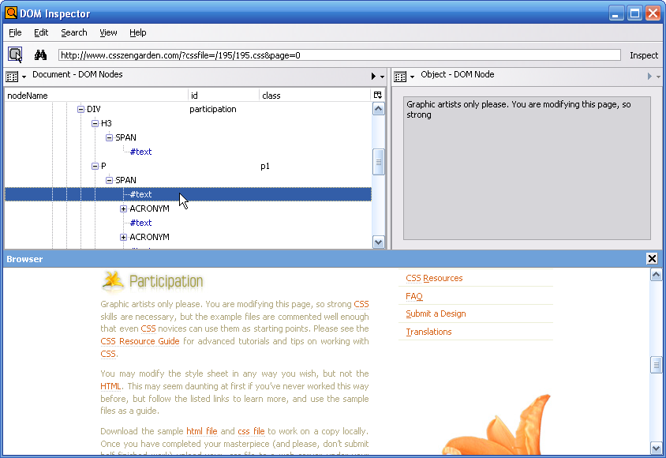Click the inspect-by-clicking node finder icon
This screenshot has width=666, height=458.
coord(15,54)
